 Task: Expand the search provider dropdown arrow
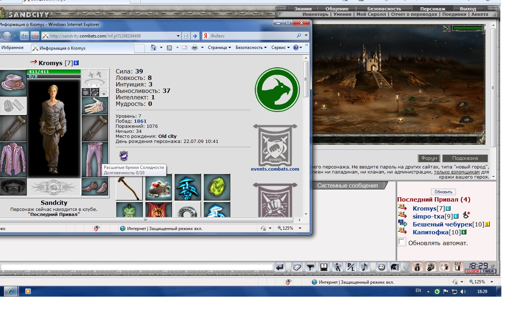click(306, 36)
